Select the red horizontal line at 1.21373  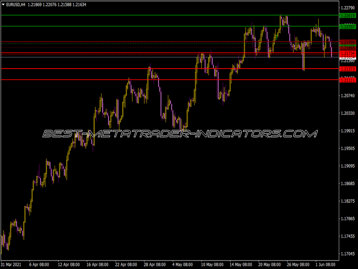click(x=170, y=69)
